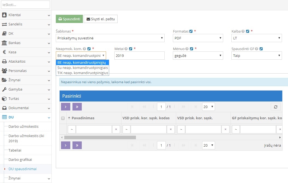Open Tabeliai in the DU submenu

15,150
